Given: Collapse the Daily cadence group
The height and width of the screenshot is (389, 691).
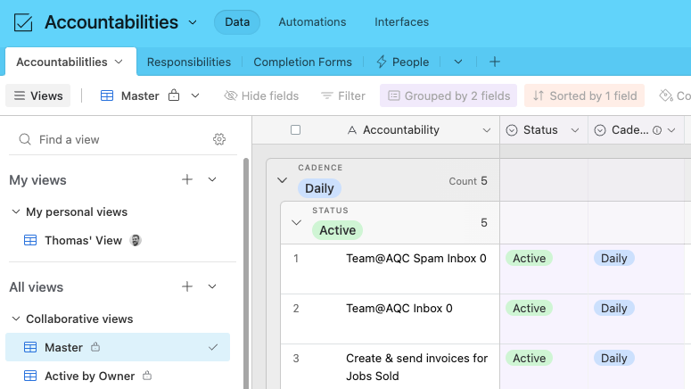Looking at the screenshot, I should tap(282, 180).
